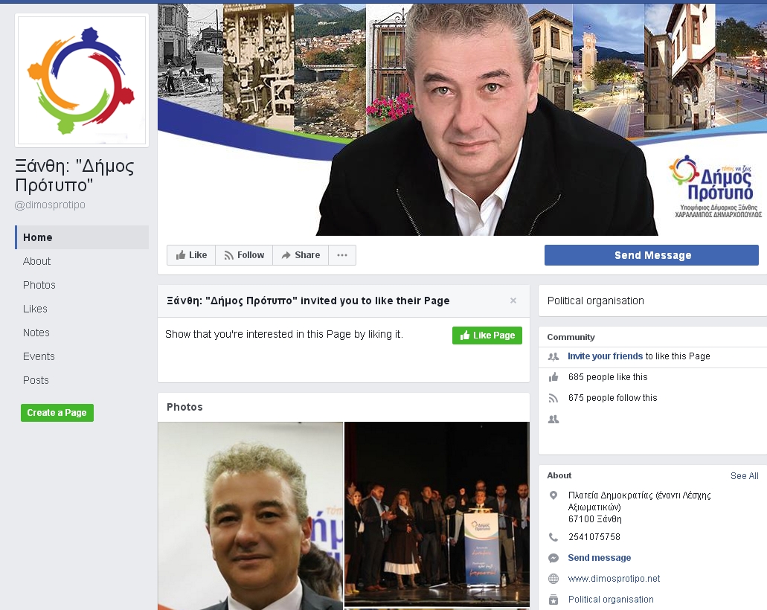Open Events in the sidebar
The height and width of the screenshot is (610, 767).
coord(39,356)
